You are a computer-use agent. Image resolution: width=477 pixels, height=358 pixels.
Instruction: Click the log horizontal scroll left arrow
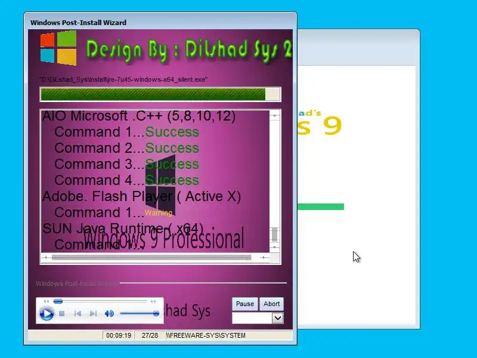click(x=45, y=258)
